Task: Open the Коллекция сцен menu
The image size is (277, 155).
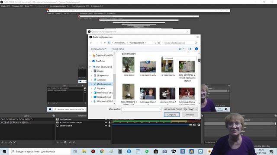Action: tap(59, 6)
